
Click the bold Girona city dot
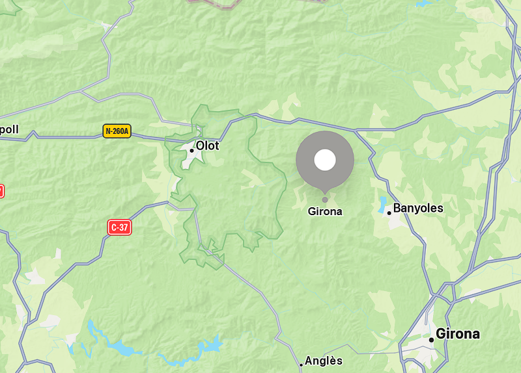click(431, 340)
